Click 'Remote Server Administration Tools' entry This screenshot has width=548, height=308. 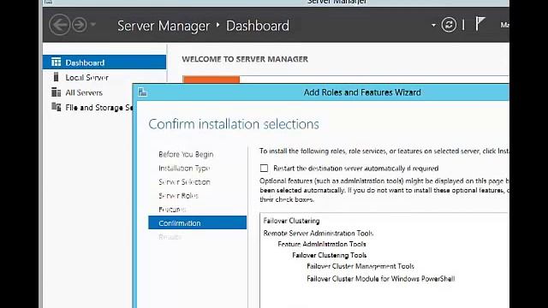tap(319, 234)
